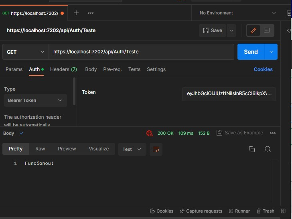Open the Text format dropdown
This screenshot has height=219, width=292.
click(132, 149)
